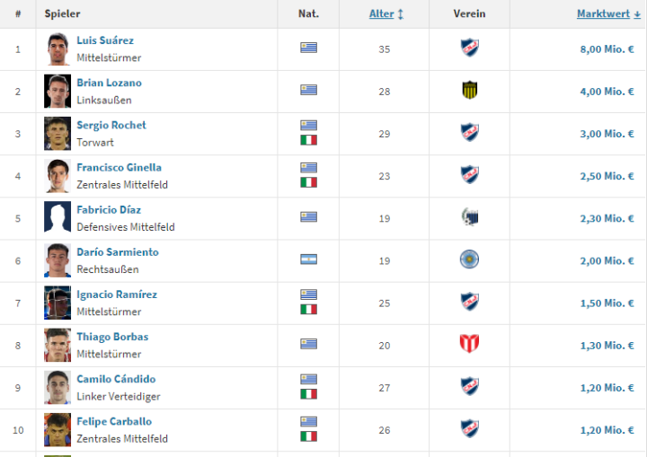Click Thiago Borbas name link
Viewport: 647px width, 457px height.
coord(112,337)
